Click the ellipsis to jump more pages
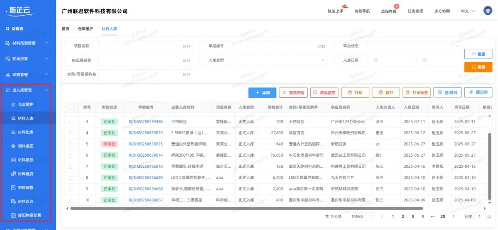 coord(433,216)
